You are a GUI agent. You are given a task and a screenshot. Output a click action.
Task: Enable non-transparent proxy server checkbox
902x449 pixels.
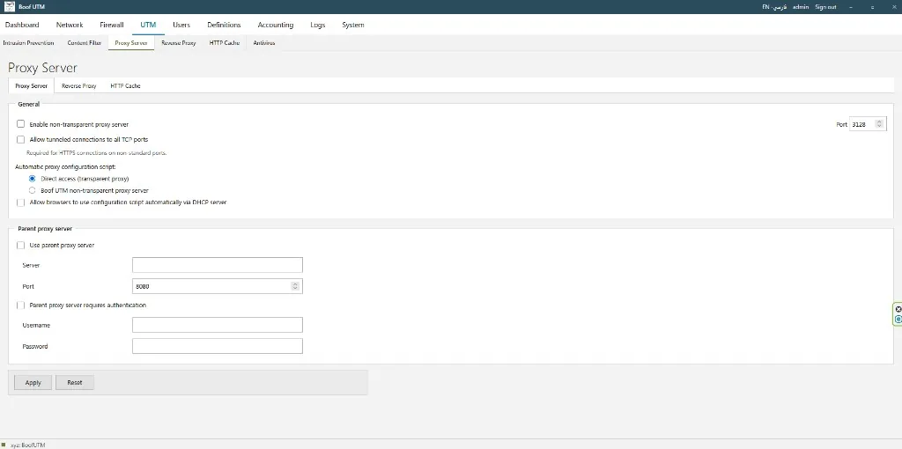point(21,124)
